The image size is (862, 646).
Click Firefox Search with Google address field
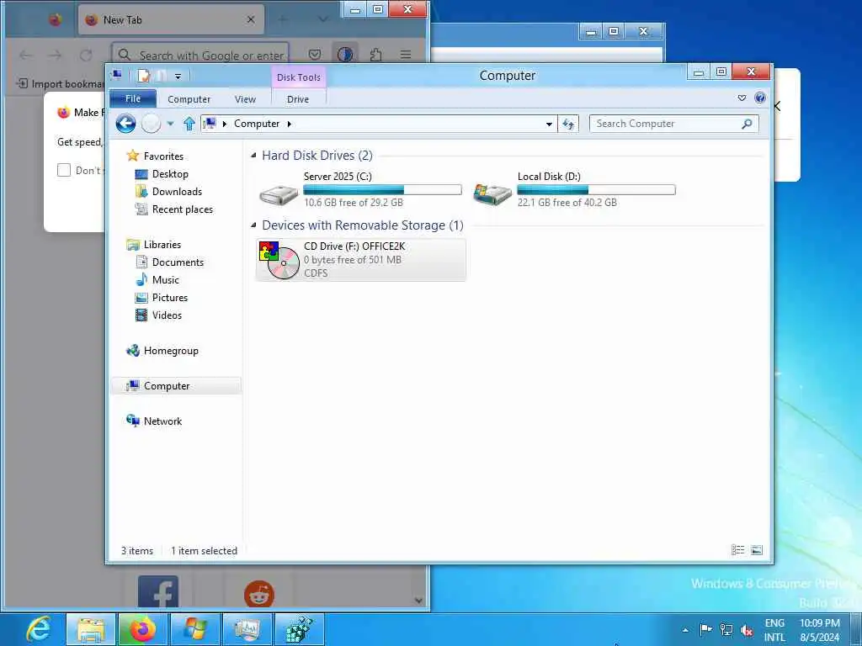click(200, 55)
